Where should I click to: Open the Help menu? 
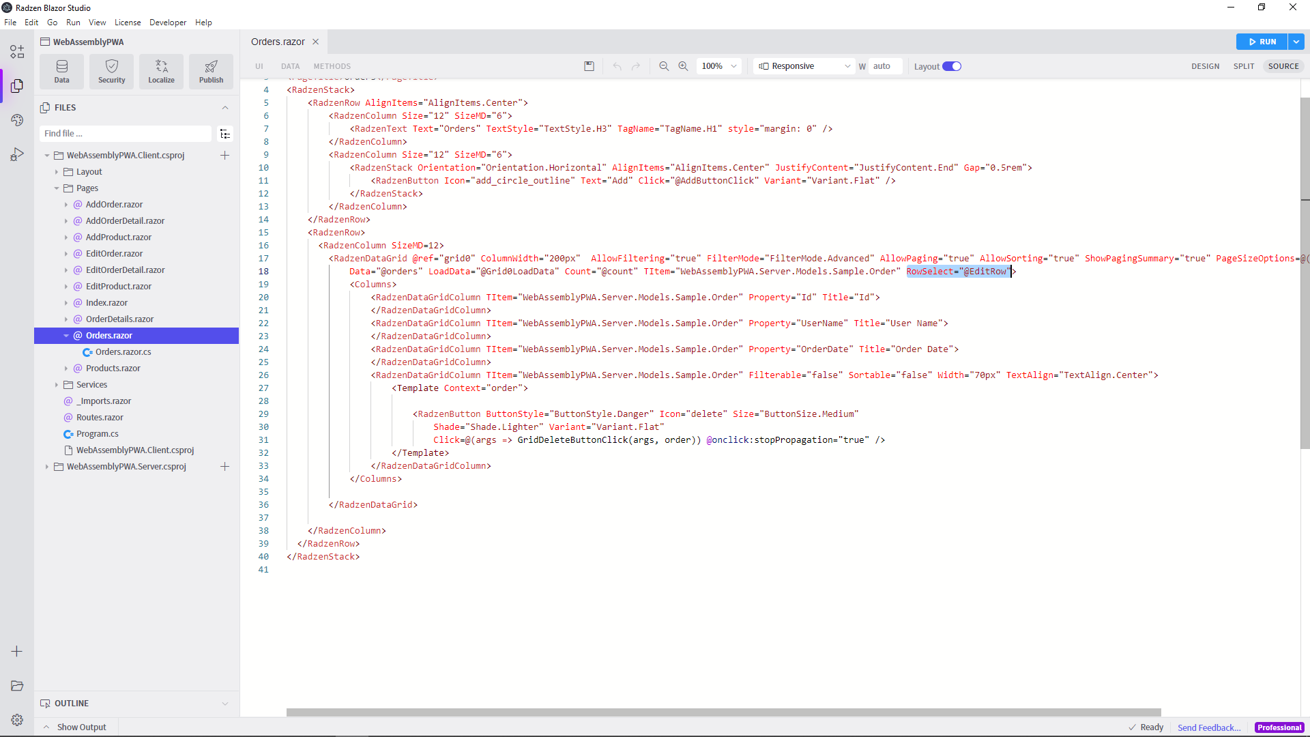(x=203, y=23)
